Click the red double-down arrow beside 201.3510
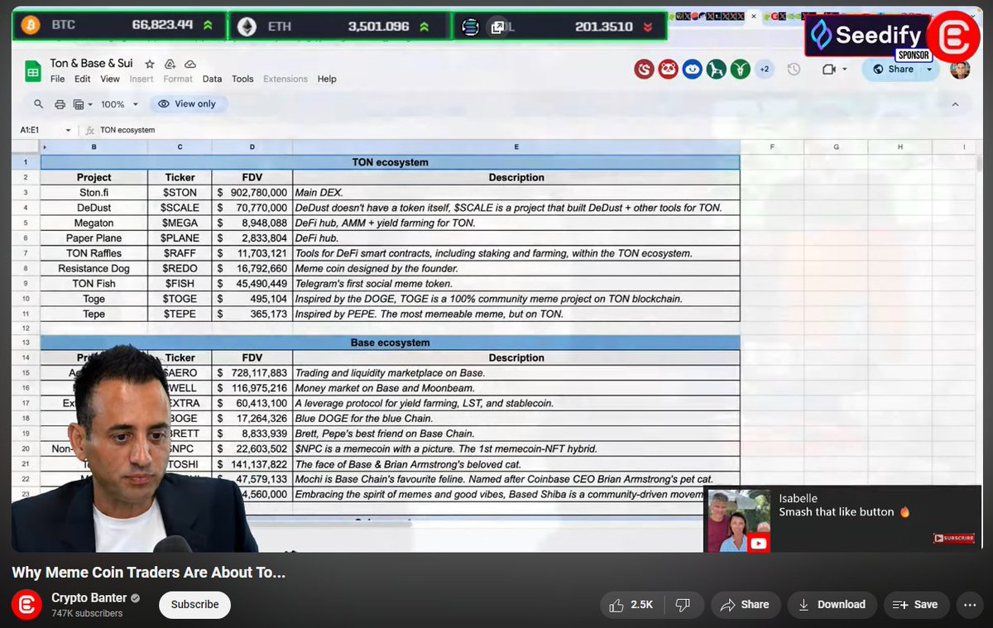Image resolution: width=993 pixels, height=628 pixels. pyautogui.click(x=648, y=26)
